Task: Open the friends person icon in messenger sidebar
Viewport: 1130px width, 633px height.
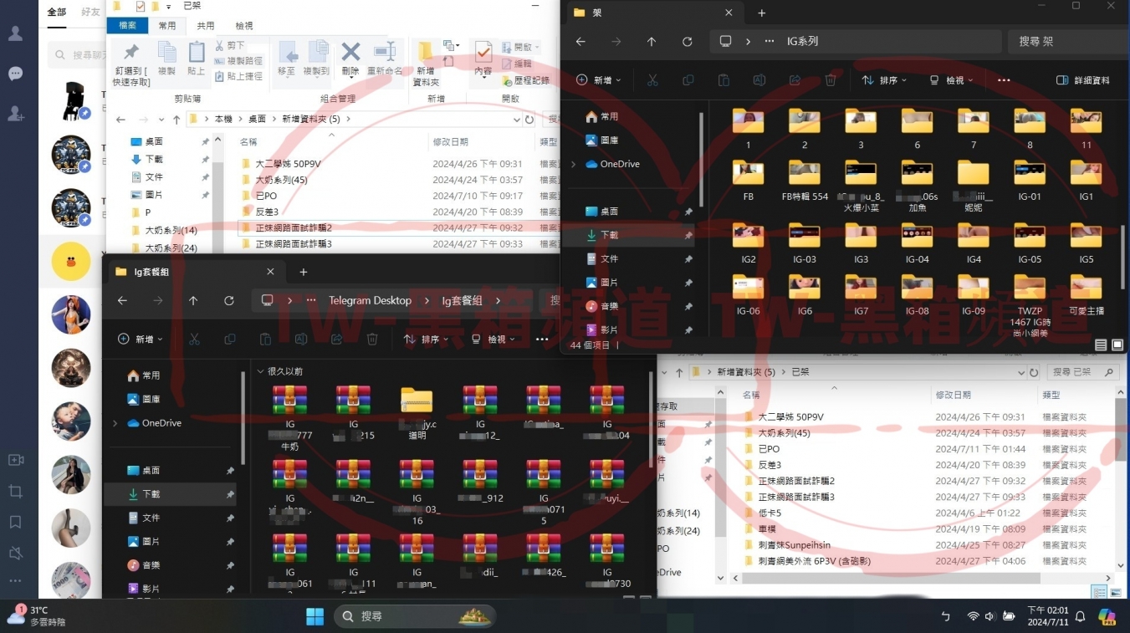Action: (x=15, y=34)
